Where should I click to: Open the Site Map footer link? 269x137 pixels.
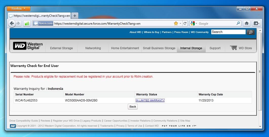coord(185,121)
